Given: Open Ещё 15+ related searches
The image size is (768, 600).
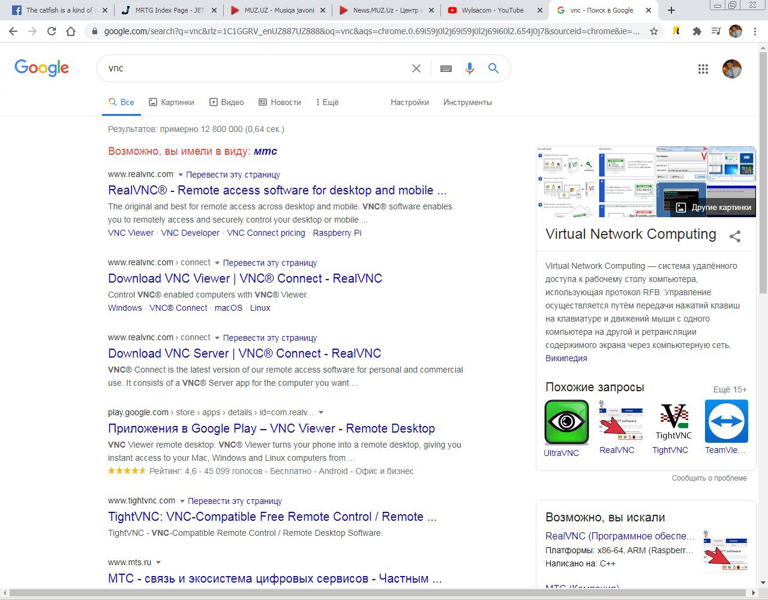Looking at the screenshot, I should click(x=730, y=389).
